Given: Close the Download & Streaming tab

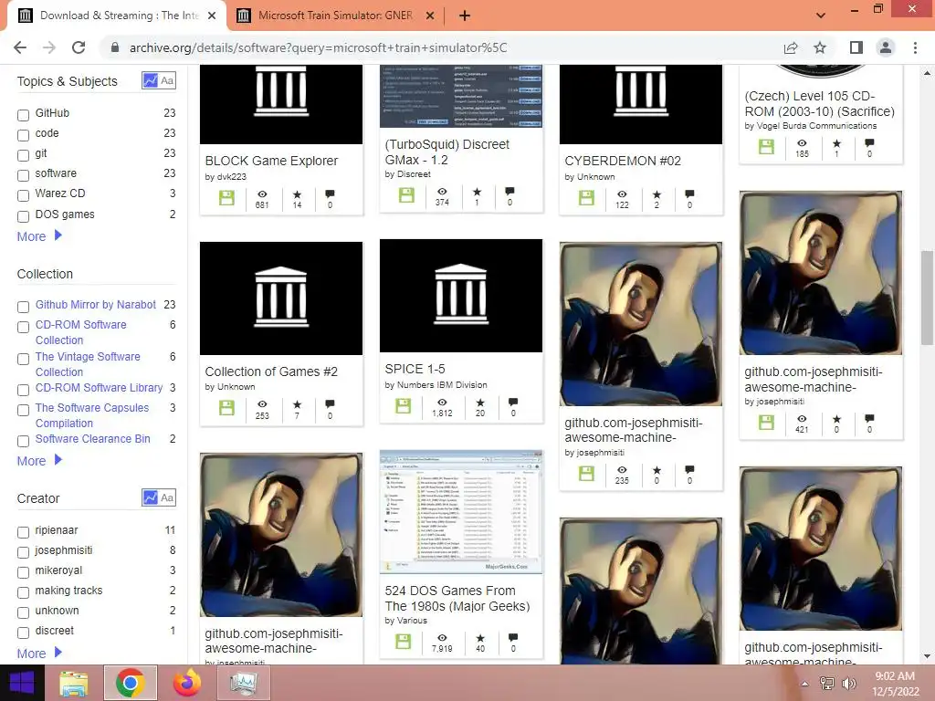Looking at the screenshot, I should pos(212,16).
